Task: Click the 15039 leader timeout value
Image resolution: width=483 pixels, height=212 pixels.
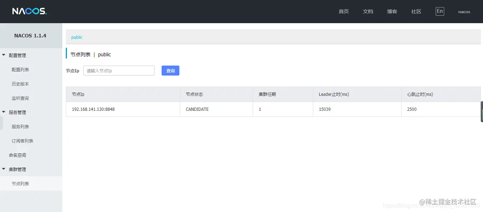Action: tap(325, 109)
